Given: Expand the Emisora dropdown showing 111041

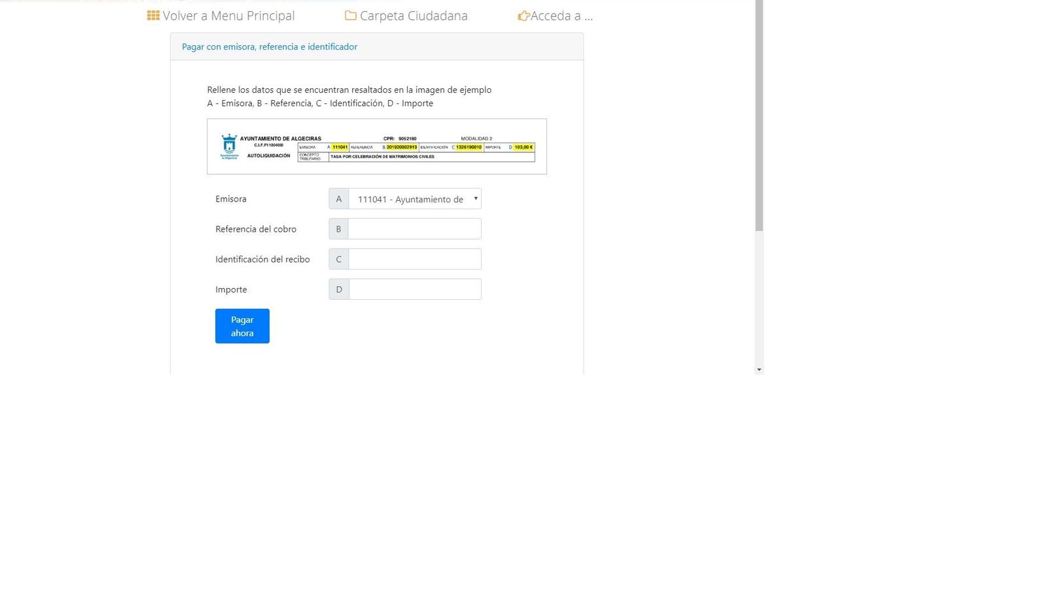Looking at the screenshot, I should pyautogui.click(x=415, y=199).
